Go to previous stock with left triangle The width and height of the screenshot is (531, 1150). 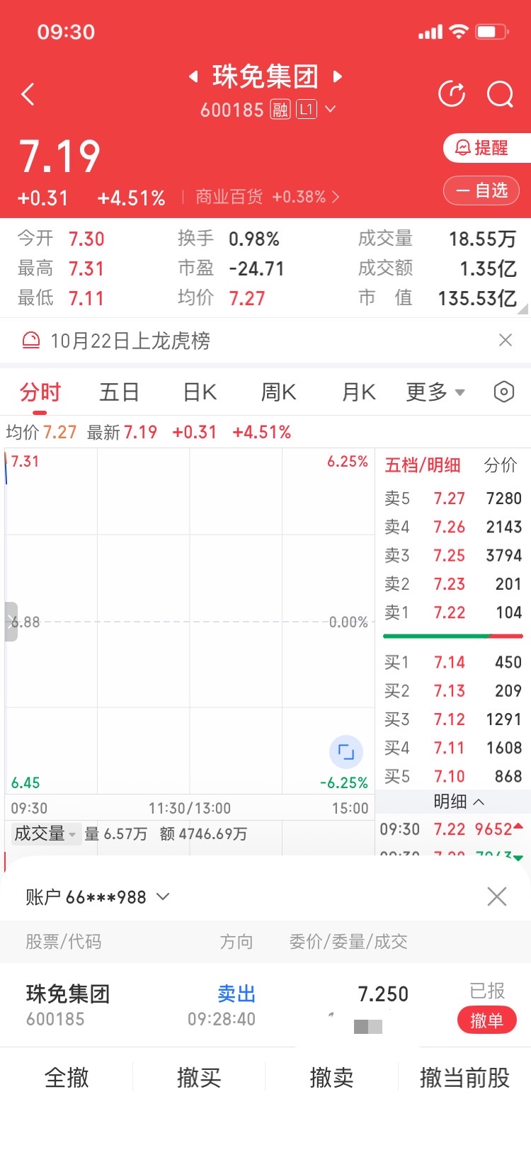193,76
